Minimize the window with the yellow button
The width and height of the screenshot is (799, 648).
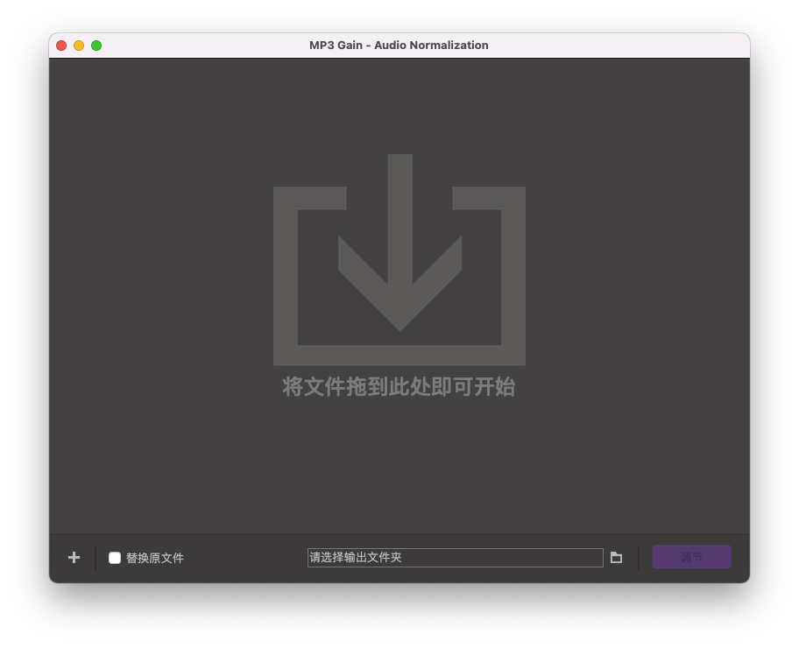tap(79, 46)
